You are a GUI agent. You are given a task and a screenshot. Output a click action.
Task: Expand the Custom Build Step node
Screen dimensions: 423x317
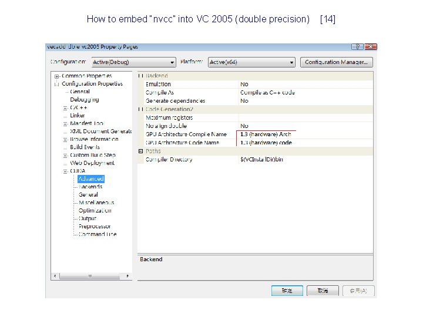tap(65, 156)
